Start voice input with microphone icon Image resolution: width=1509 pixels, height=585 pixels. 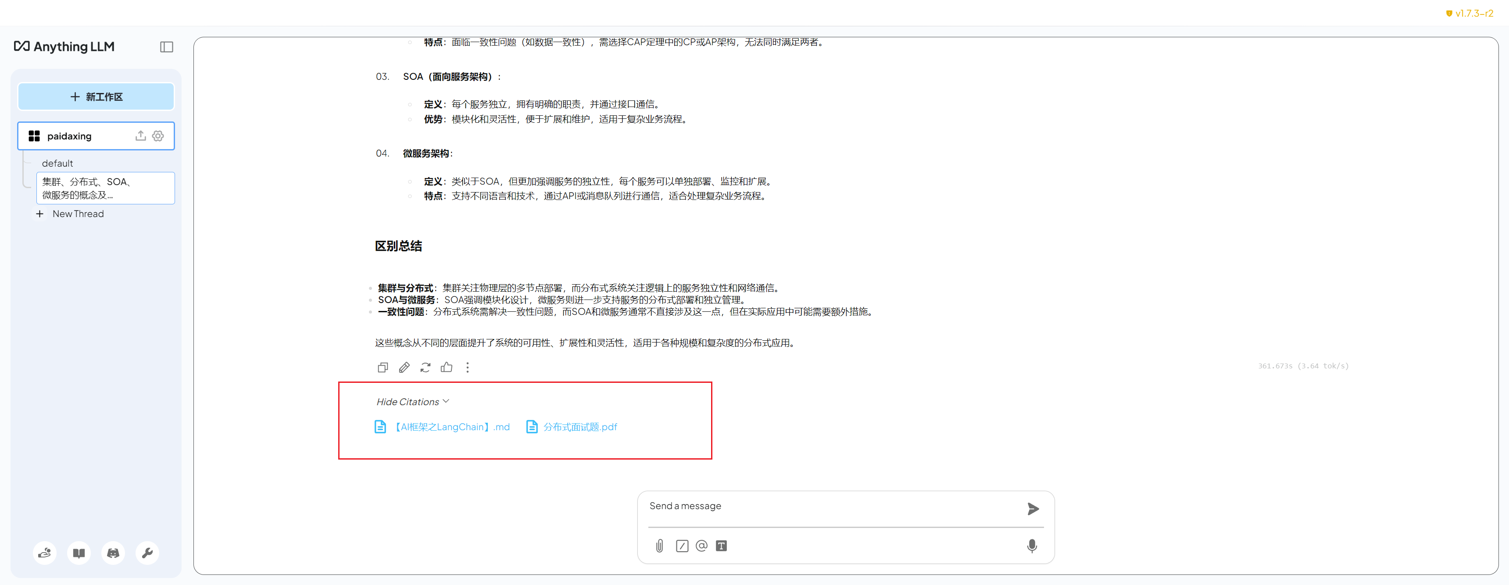(x=1032, y=546)
